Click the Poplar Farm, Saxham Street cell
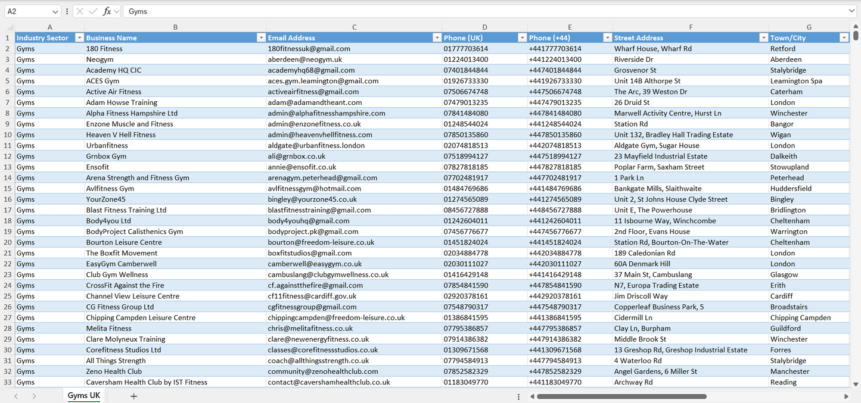 tap(691, 167)
